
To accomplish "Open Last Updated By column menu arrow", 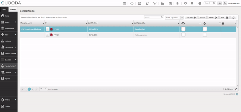I will coord(178,23).
